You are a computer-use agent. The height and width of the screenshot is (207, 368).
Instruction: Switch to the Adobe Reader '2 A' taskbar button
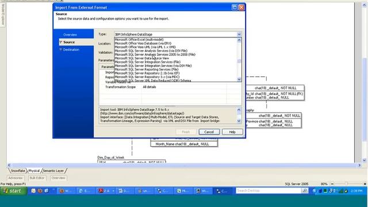[106, 191]
